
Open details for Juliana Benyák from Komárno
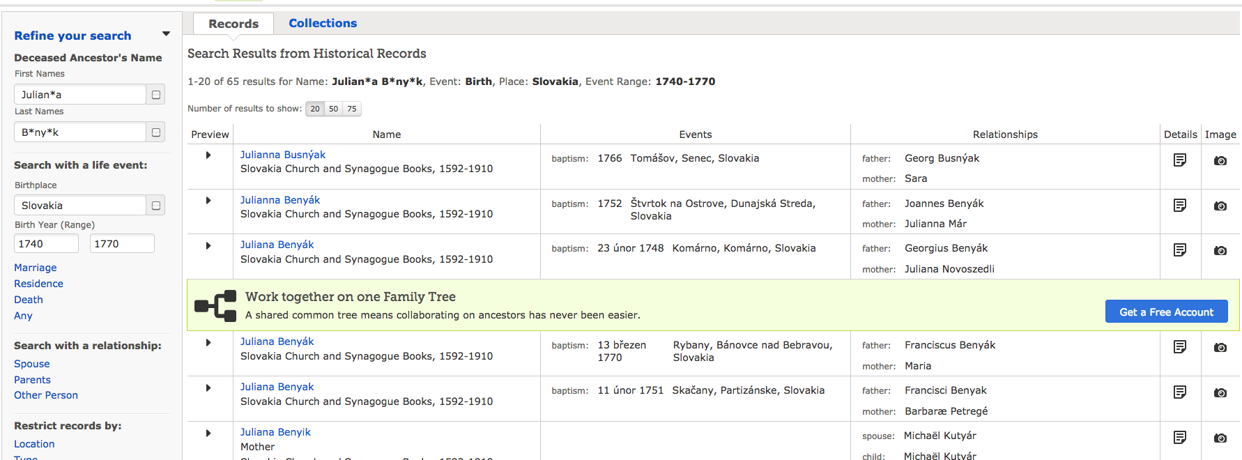[x=1179, y=250]
